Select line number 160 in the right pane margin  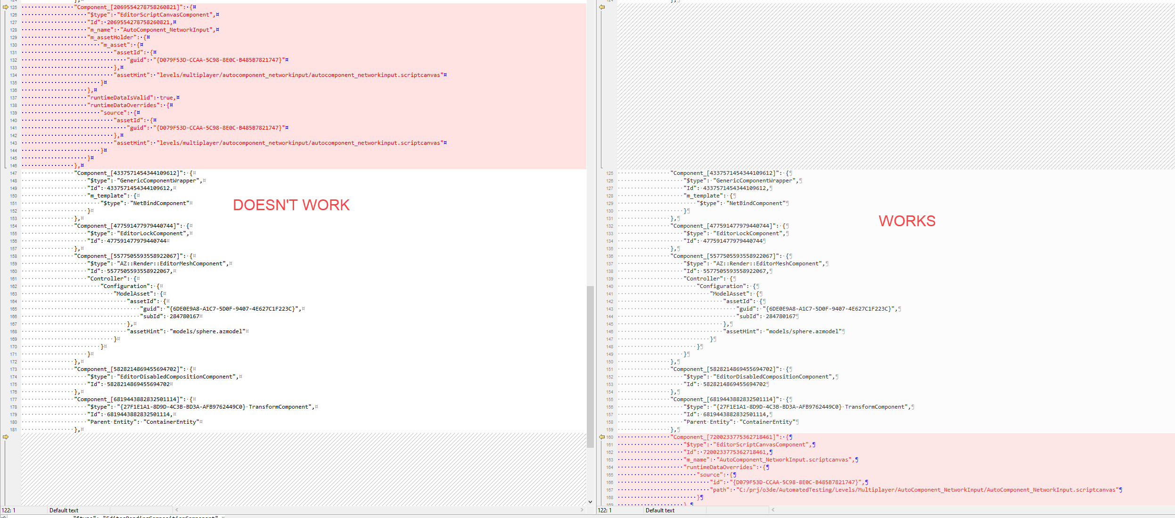(x=609, y=437)
